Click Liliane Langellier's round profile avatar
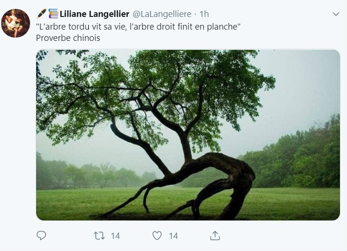This screenshot has width=347, height=251. point(15,23)
